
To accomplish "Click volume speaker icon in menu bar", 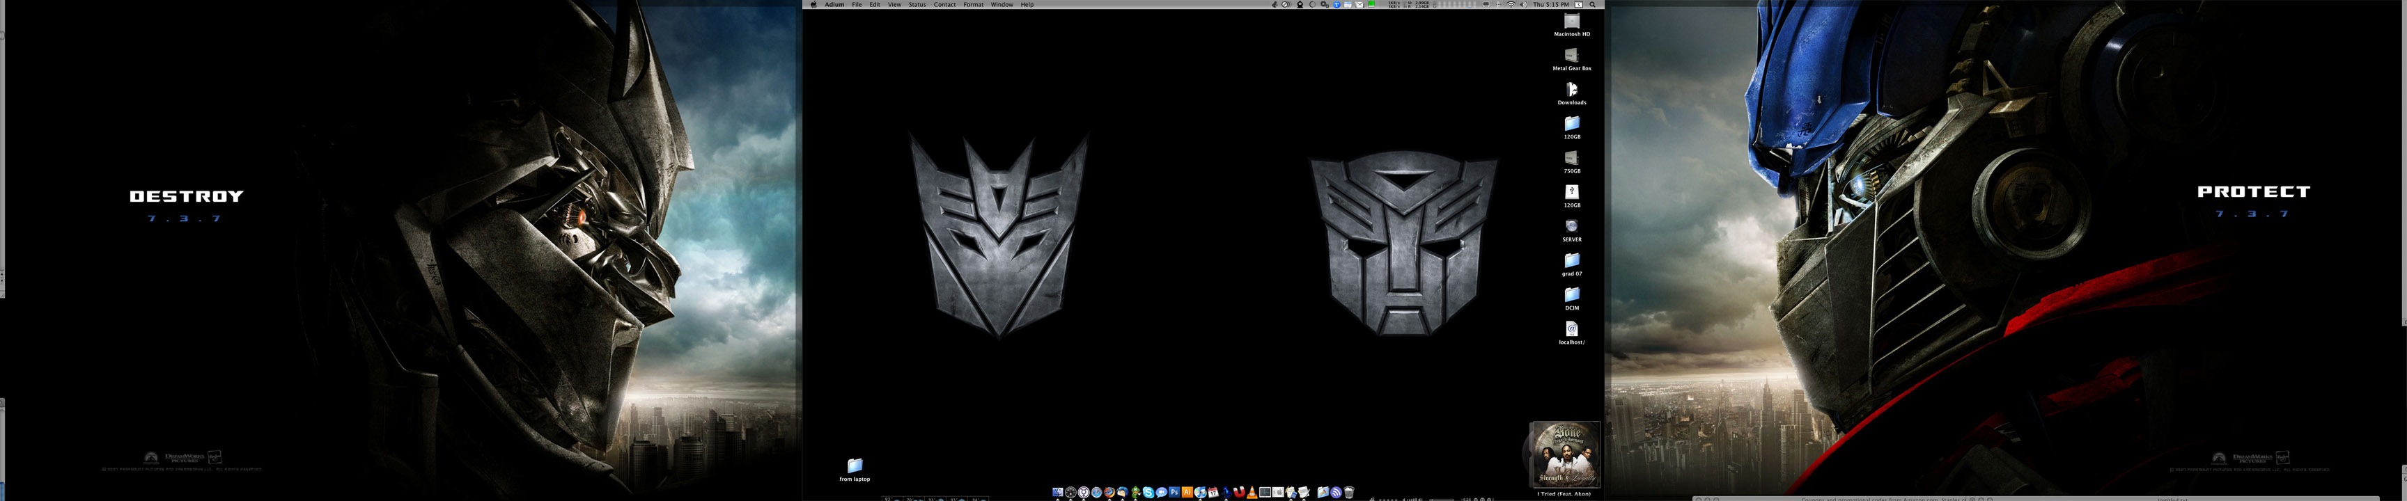I will (1523, 5).
